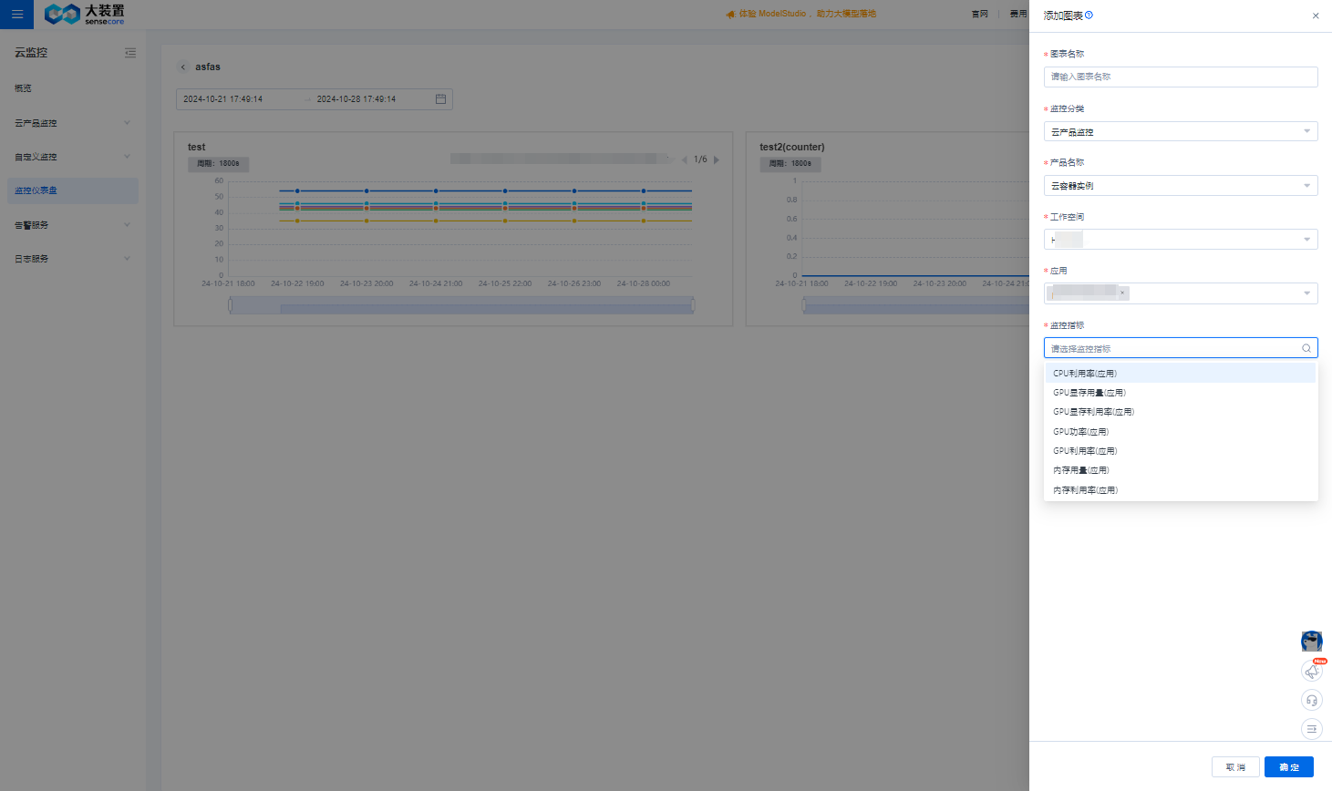Open the 监控分类 dropdown
The width and height of the screenshot is (1332, 791).
click(x=1180, y=132)
